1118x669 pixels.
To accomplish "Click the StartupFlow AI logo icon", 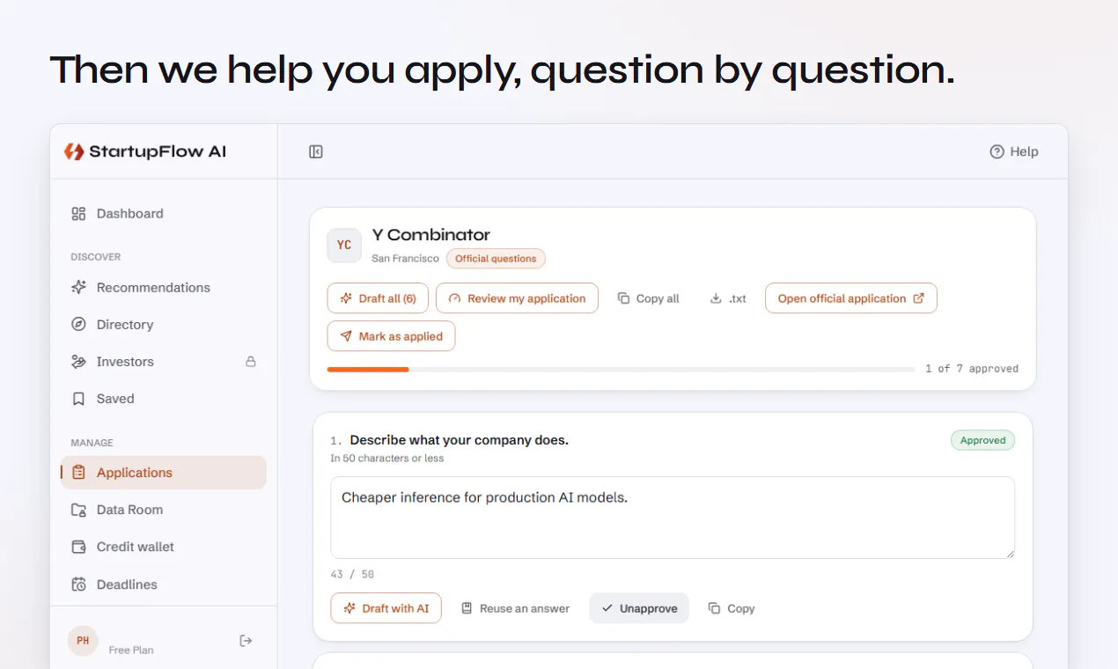I will (x=74, y=151).
